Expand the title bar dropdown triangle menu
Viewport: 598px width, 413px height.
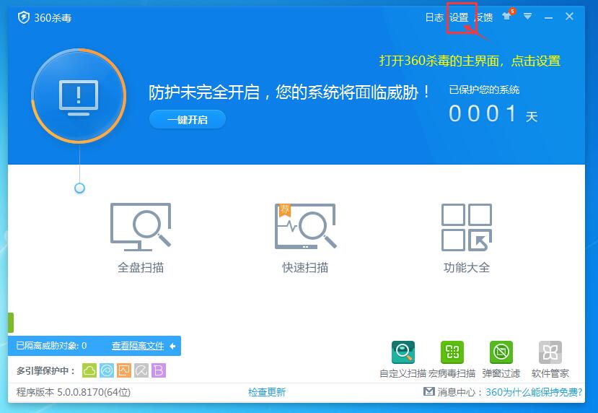click(x=527, y=17)
